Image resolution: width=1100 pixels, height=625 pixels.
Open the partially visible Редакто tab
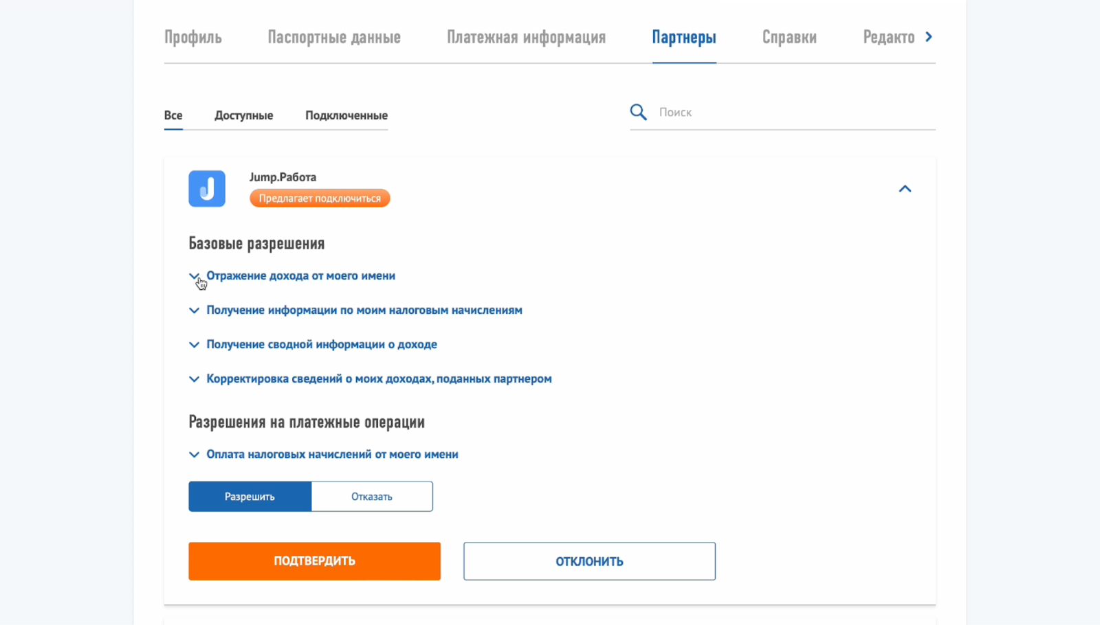(888, 37)
